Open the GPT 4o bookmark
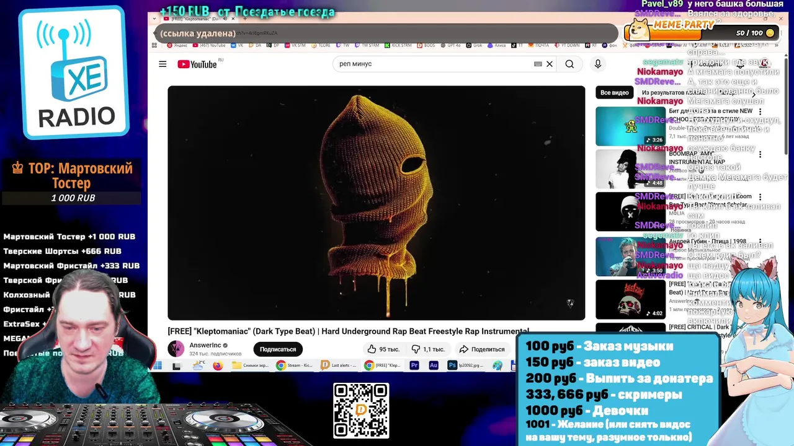Viewport: 794px width, 446px height. (452, 45)
